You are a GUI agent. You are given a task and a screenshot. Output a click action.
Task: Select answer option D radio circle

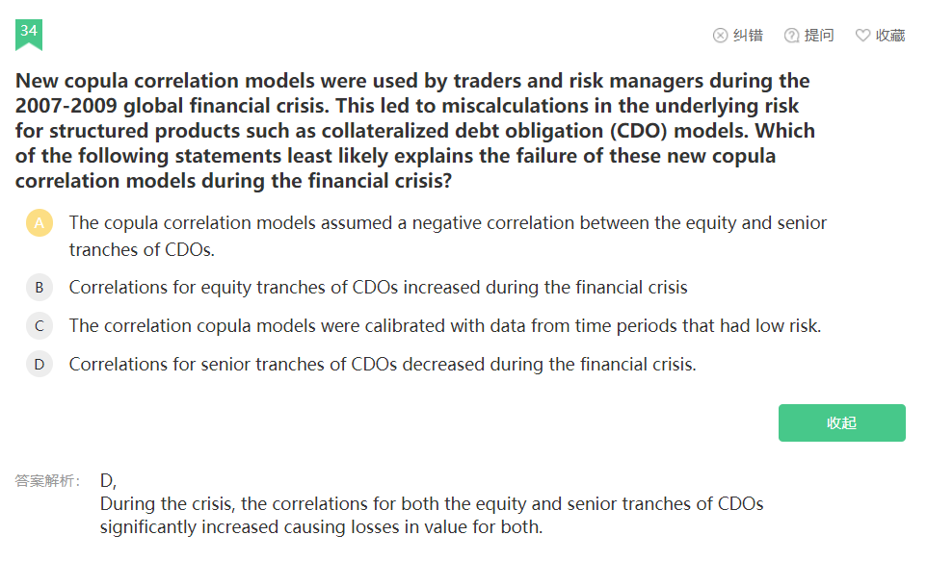point(40,364)
